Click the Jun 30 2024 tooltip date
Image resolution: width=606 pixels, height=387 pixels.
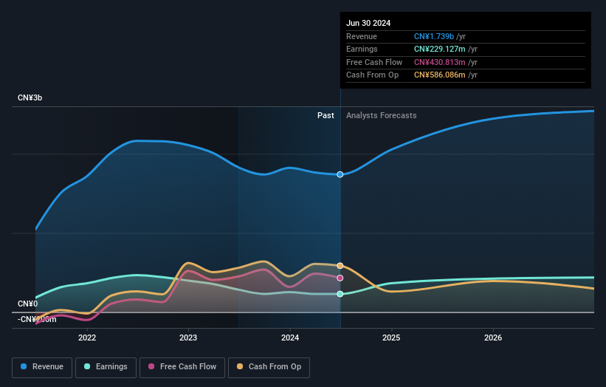[x=368, y=23]
